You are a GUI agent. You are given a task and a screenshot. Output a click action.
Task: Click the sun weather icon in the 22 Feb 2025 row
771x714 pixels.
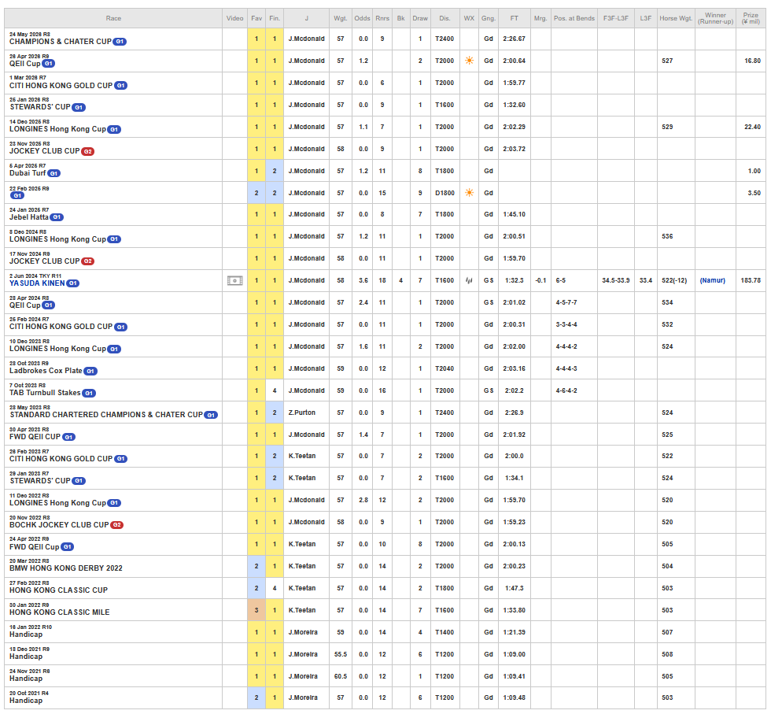tap(469, 193)
